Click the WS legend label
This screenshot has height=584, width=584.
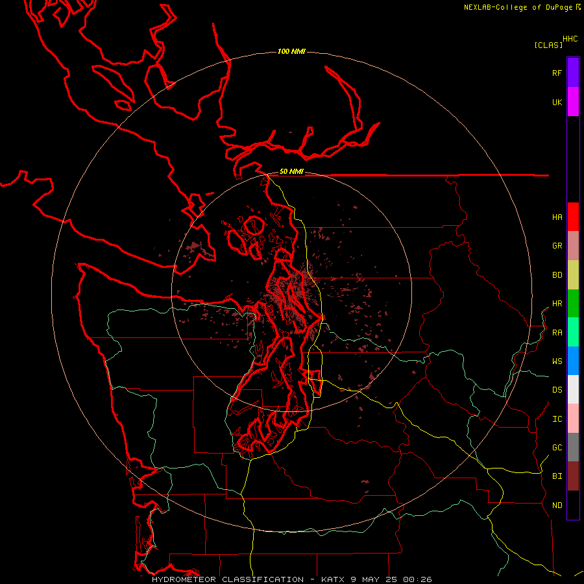(557, 361)
